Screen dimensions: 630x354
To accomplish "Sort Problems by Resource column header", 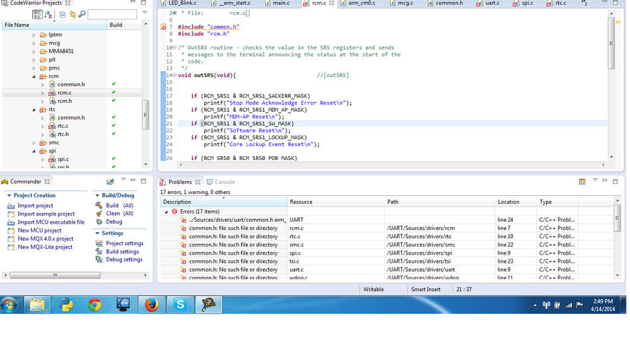I will tap(335, 202).
